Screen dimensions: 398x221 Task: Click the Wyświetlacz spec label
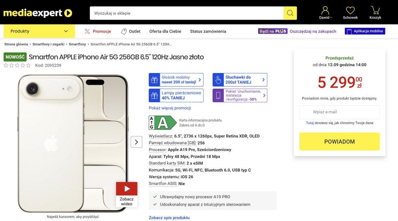tap(161, 136)
